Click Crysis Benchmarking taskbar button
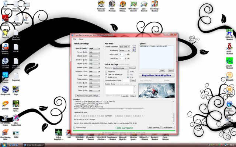The image size is (236, 147). click(x=34, y=145)
